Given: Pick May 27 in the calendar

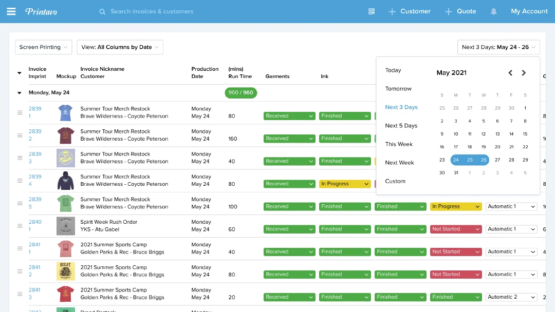Looking at the screenshot, I should [497, 160].
